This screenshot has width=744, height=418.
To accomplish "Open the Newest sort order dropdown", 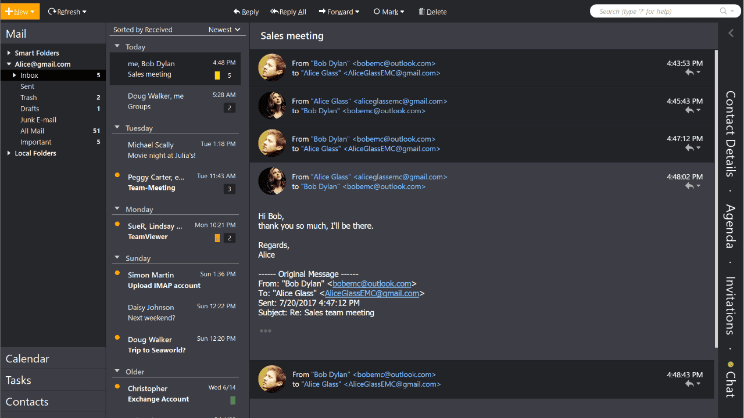I will point(224,30).
